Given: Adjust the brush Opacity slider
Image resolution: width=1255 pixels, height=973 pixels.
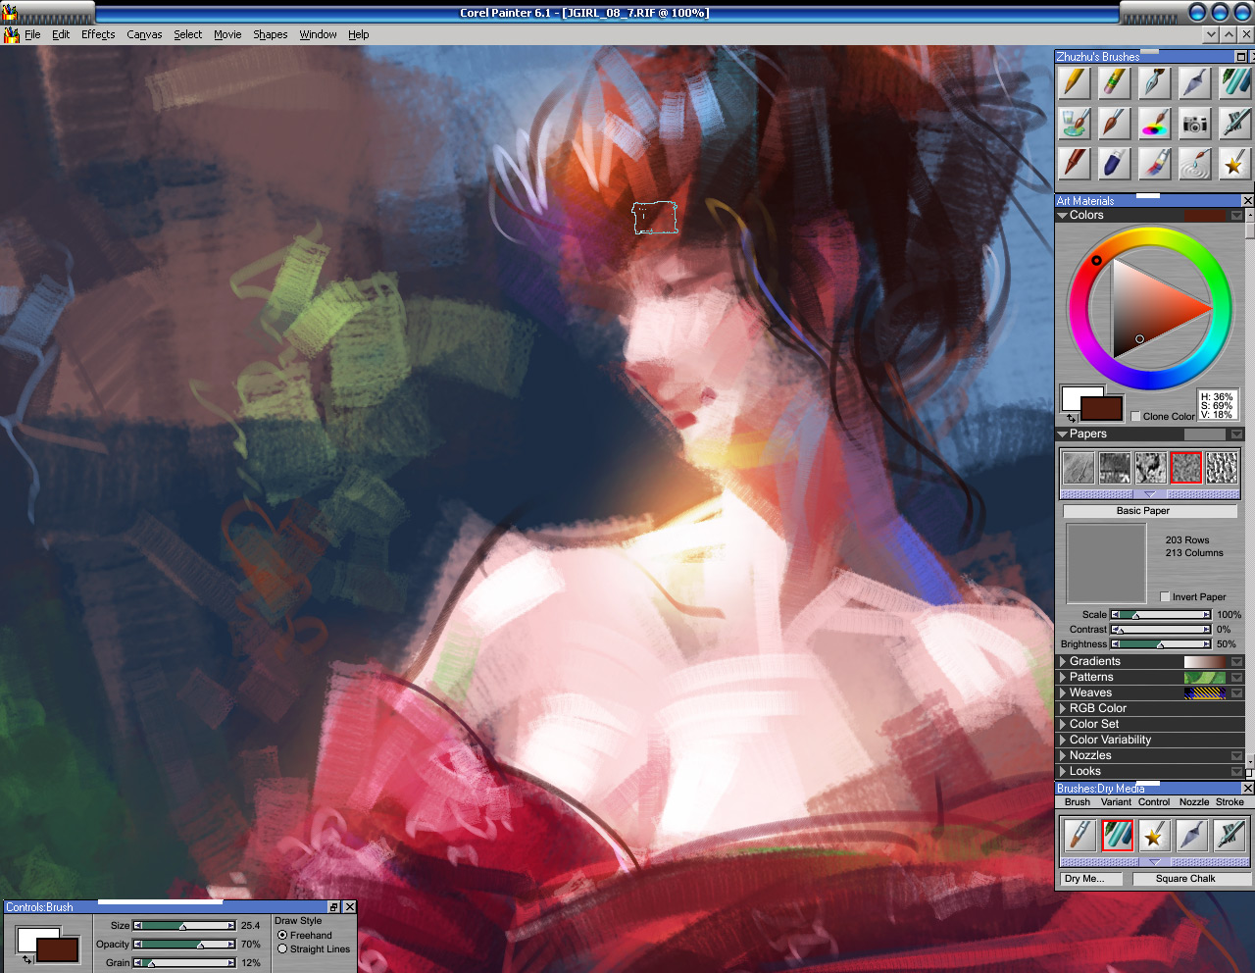Looking at the screenshot, I should click(x=184, y=945).
